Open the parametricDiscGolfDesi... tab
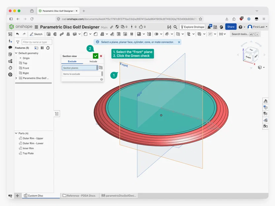This screenshot has height=206, width=275. (x=119, y=196)
